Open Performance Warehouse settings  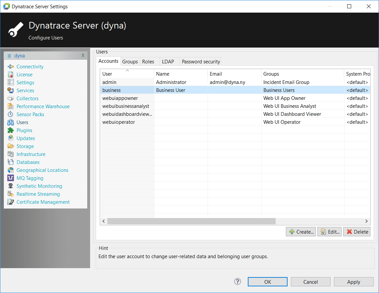pos(43,106)
